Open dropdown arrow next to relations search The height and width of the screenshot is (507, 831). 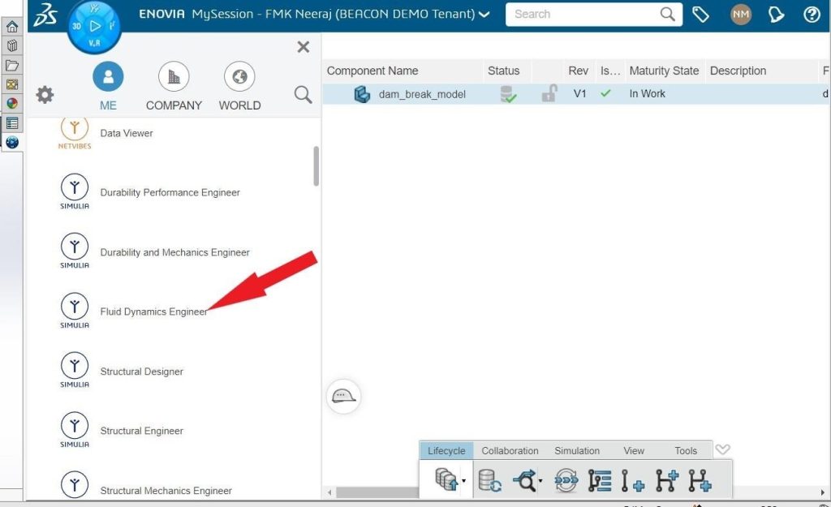coord(540,481)
